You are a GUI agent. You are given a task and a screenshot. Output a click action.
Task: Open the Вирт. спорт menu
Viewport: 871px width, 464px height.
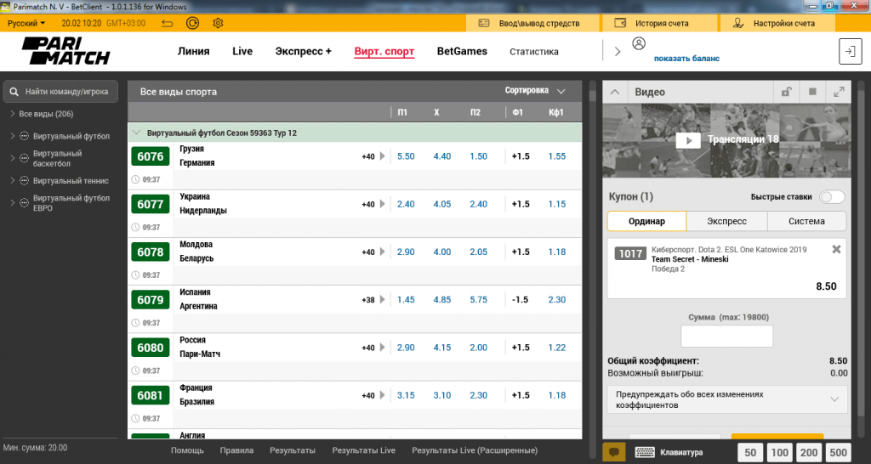(x=384, y=51)
